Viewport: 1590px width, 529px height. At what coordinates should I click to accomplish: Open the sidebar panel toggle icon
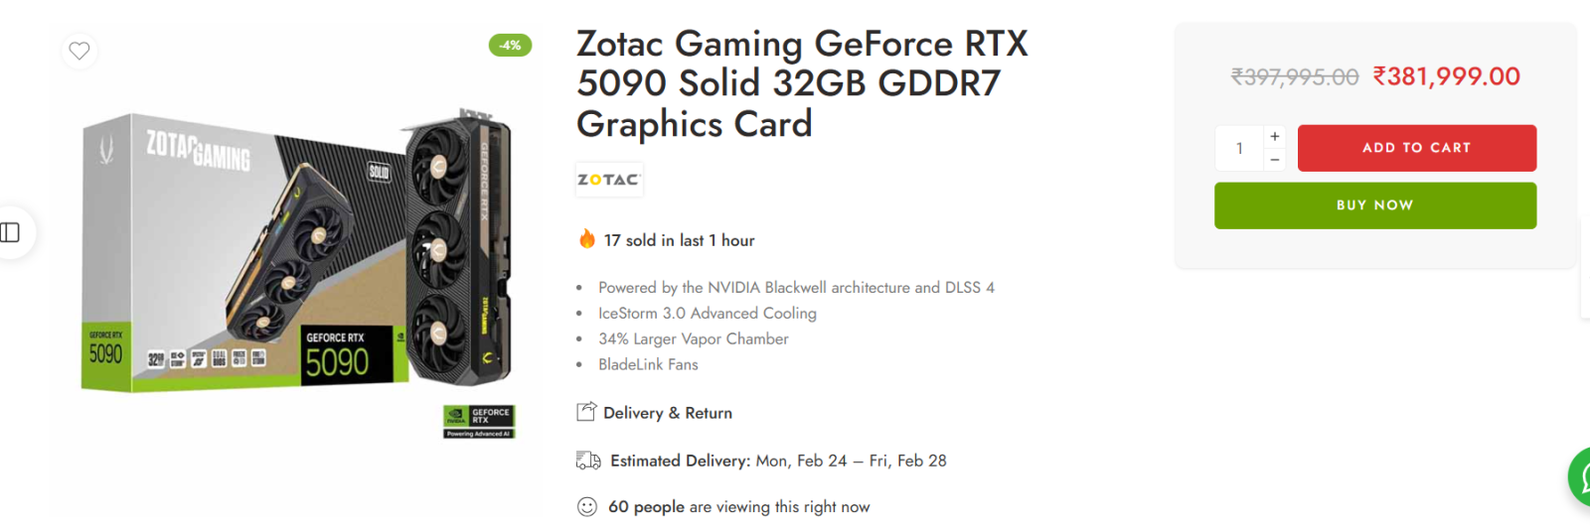10,232
